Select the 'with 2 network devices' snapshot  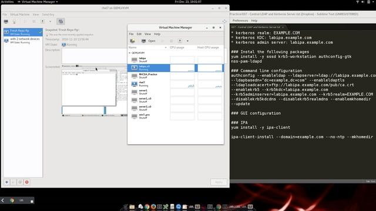click(23, 40)
